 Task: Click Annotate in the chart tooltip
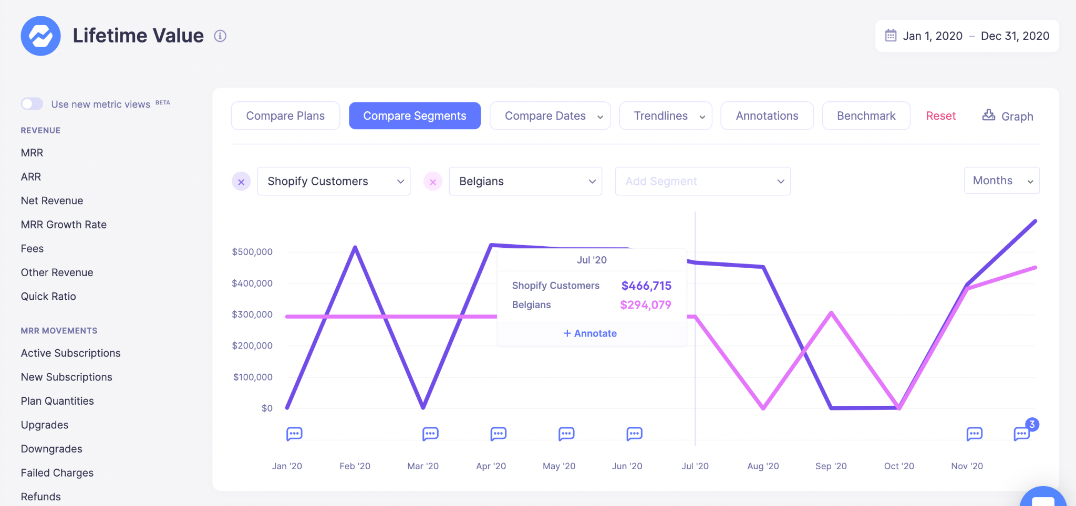[591, 333]
